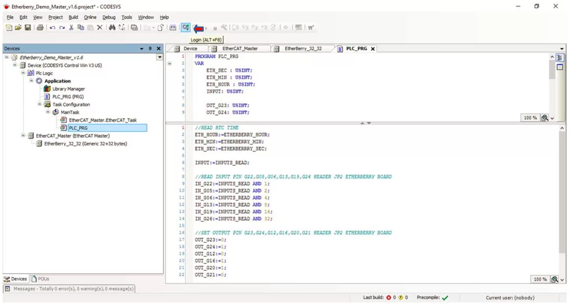The height and width of the screenshot is (305, 570).
Task: Open Find using the binoculars icon
Action: coord(112,27)
